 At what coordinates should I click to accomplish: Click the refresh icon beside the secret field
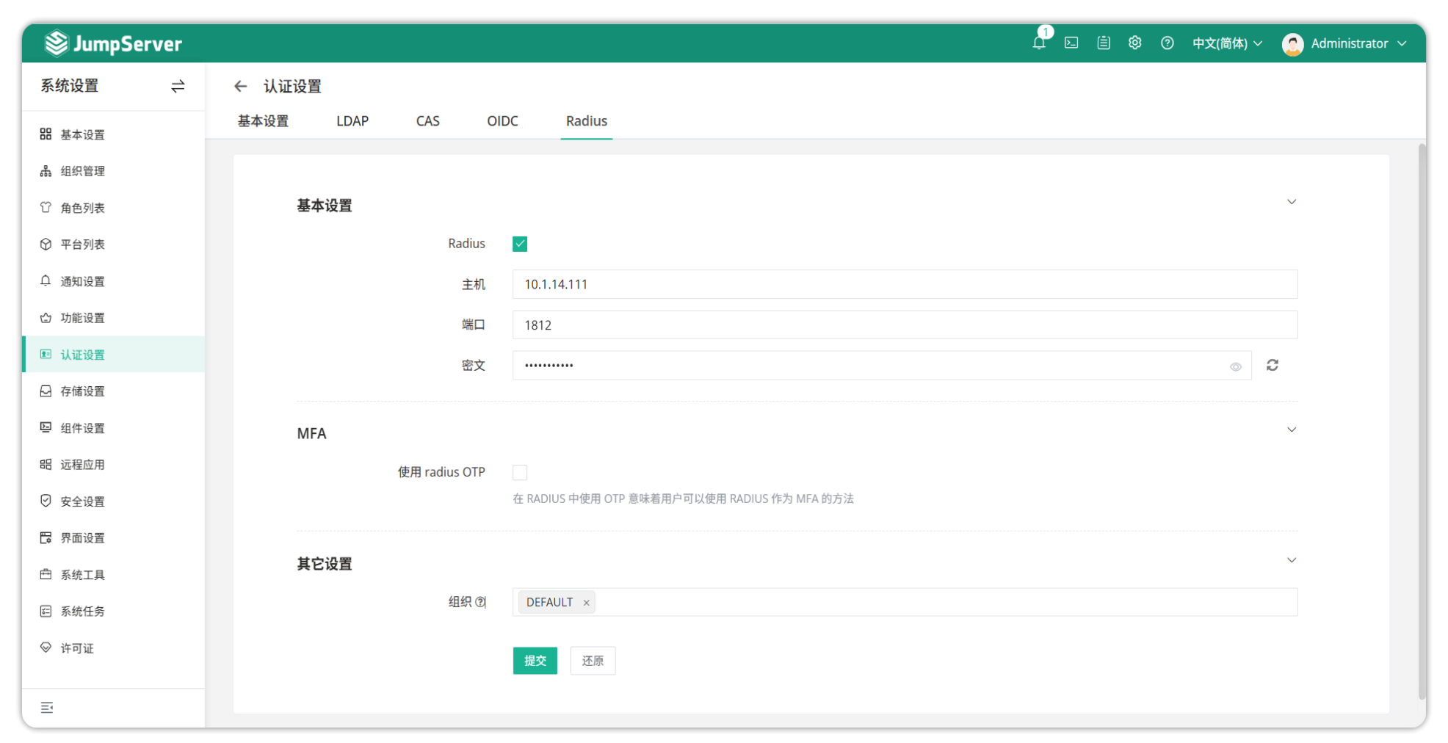[x=1273, y=365]
